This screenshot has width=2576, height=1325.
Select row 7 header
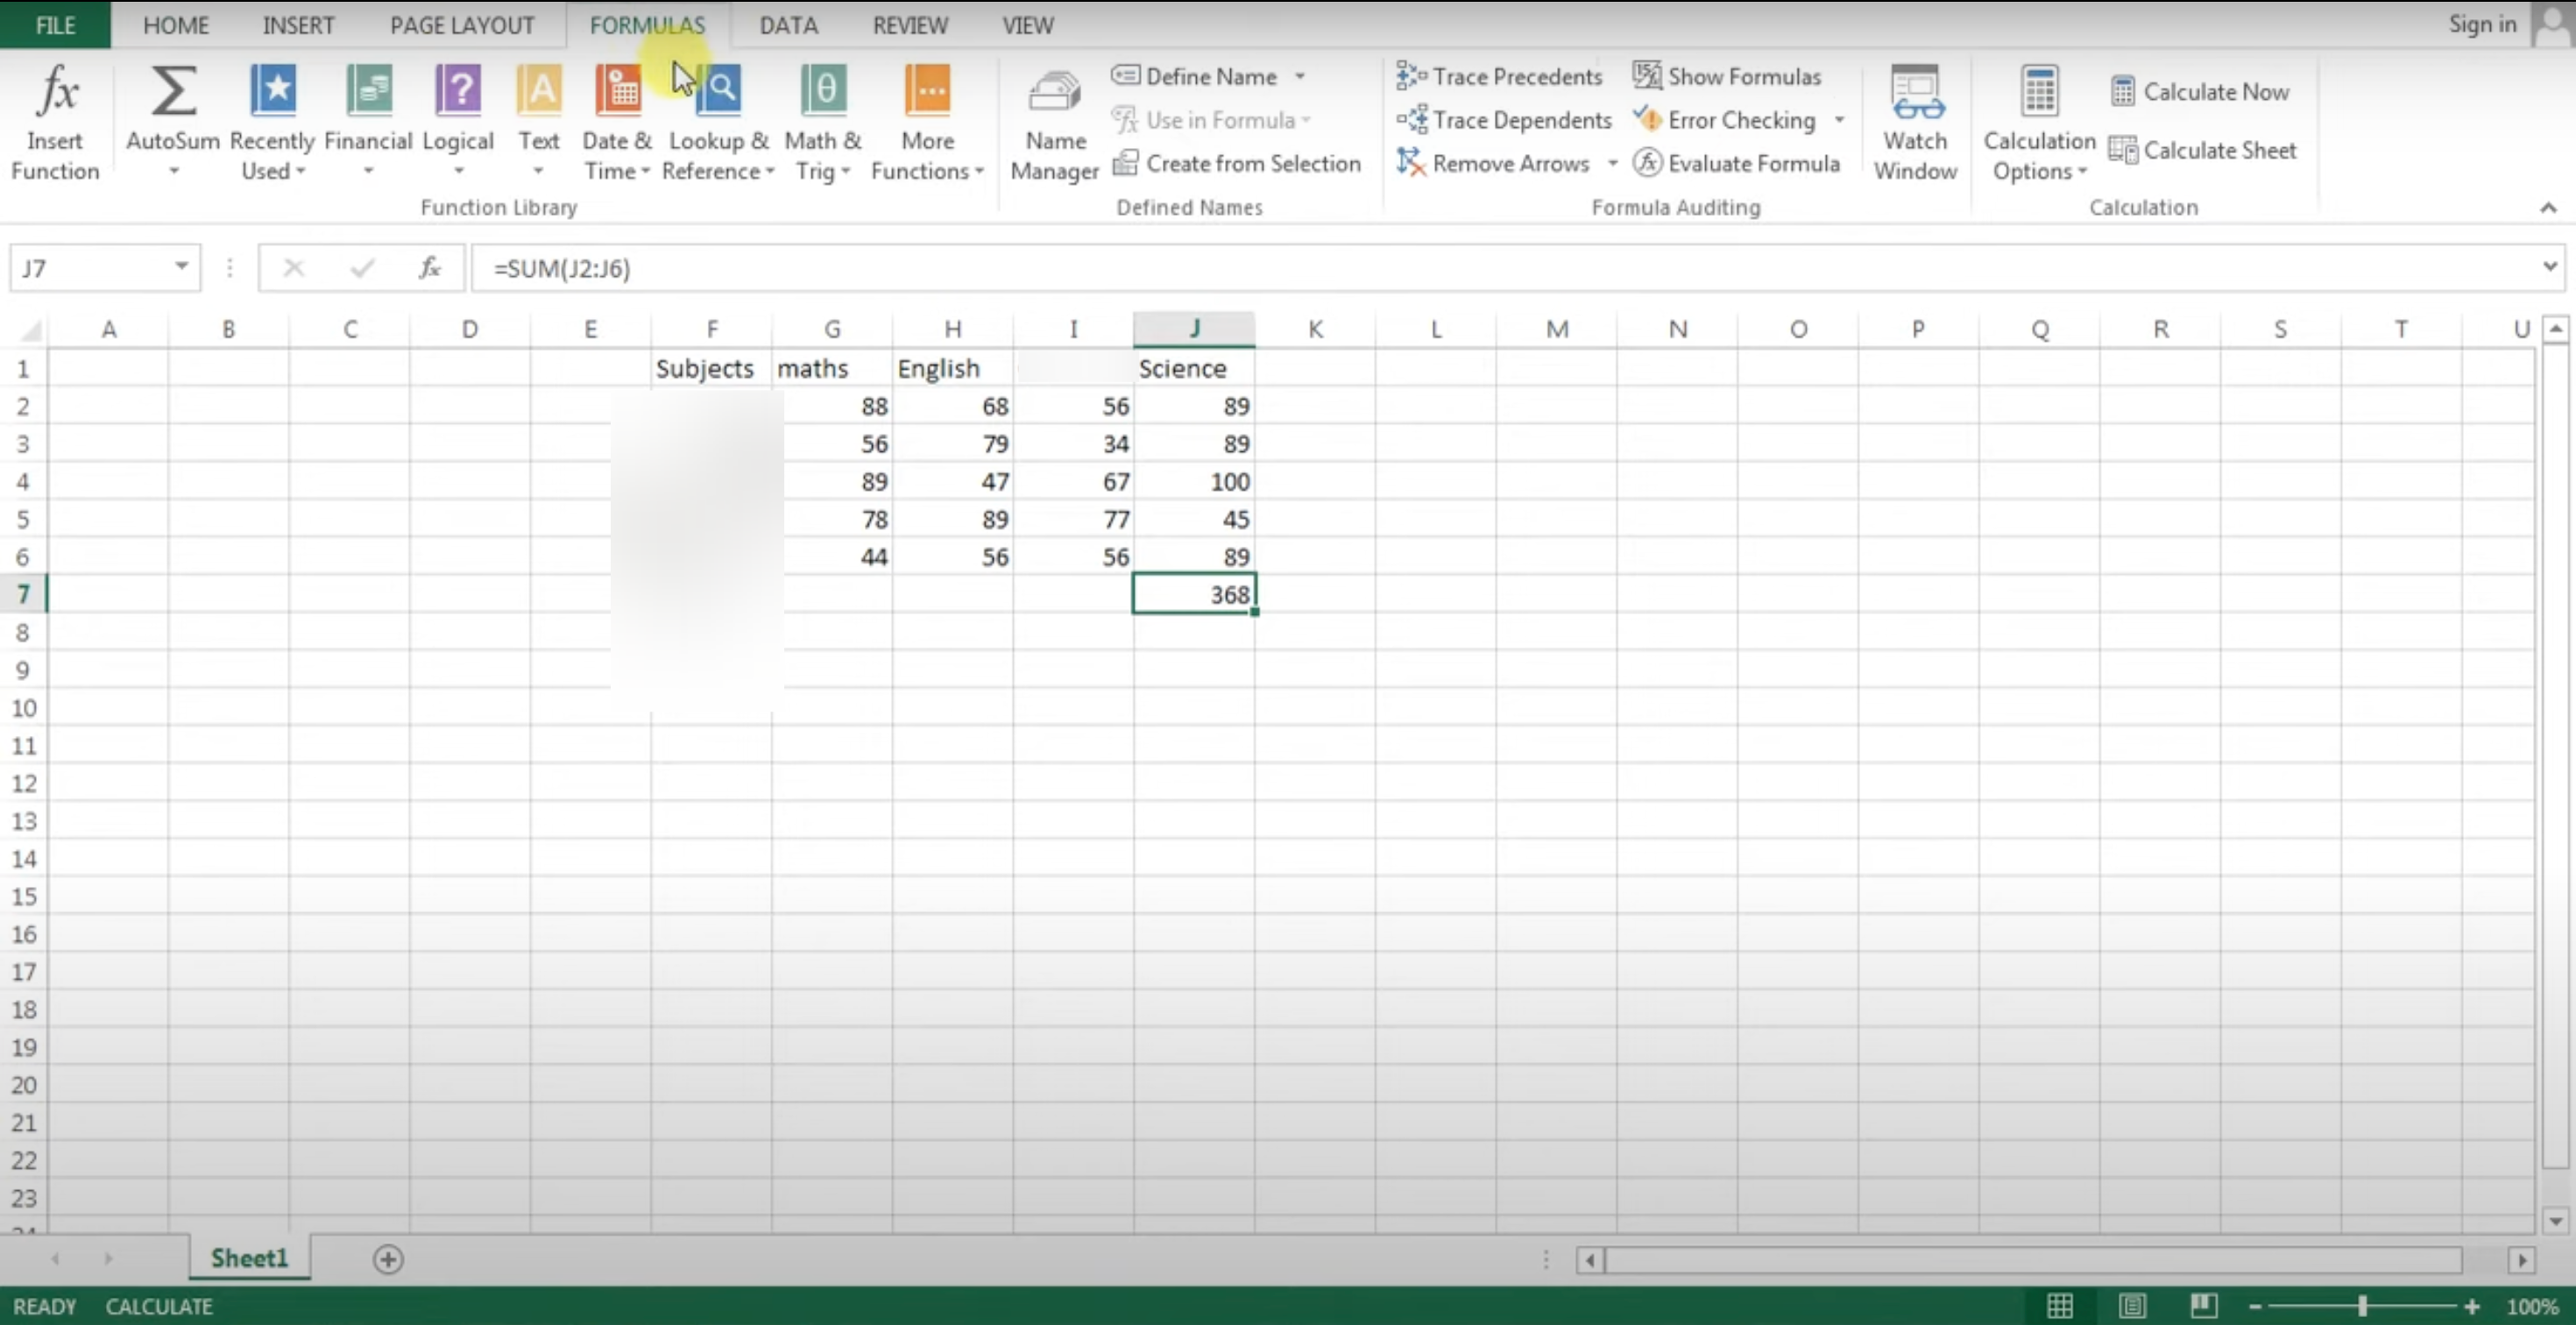click(22, 594)
